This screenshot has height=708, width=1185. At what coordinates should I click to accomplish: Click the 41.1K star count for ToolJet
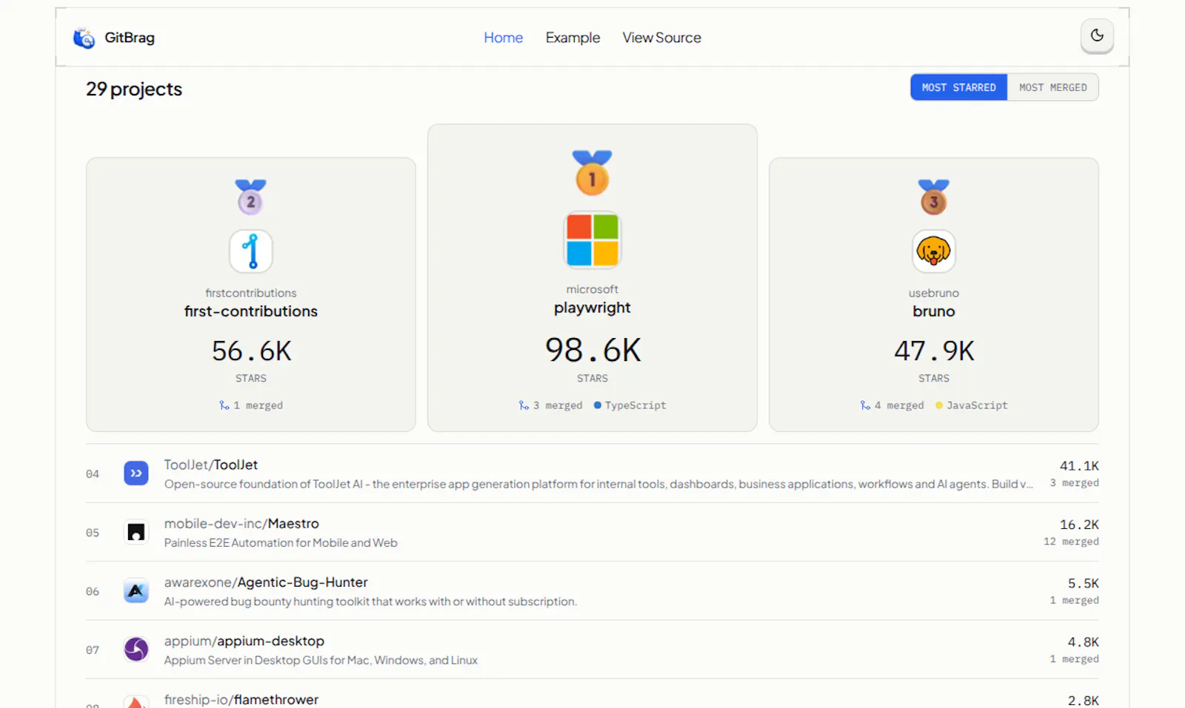click(1079, 466)
